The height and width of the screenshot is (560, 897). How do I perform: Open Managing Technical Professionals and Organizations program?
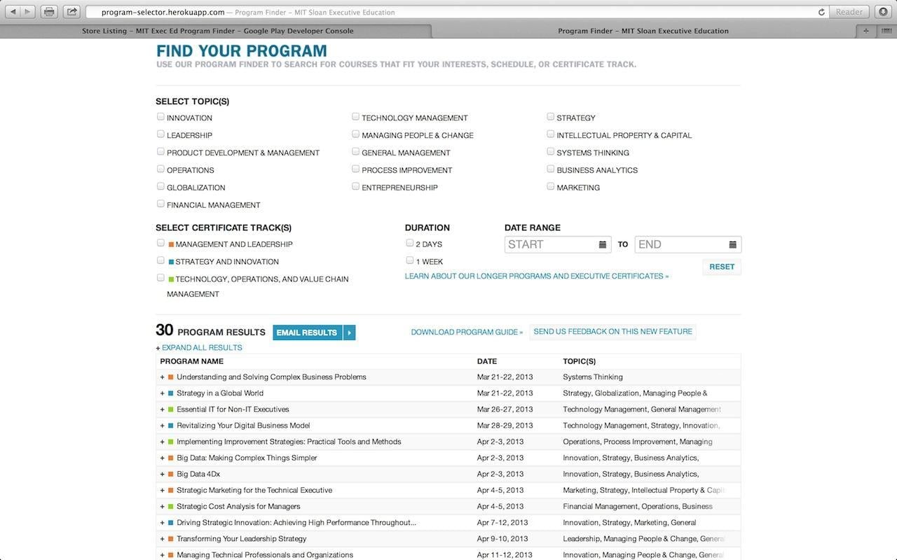coord(265,555)
